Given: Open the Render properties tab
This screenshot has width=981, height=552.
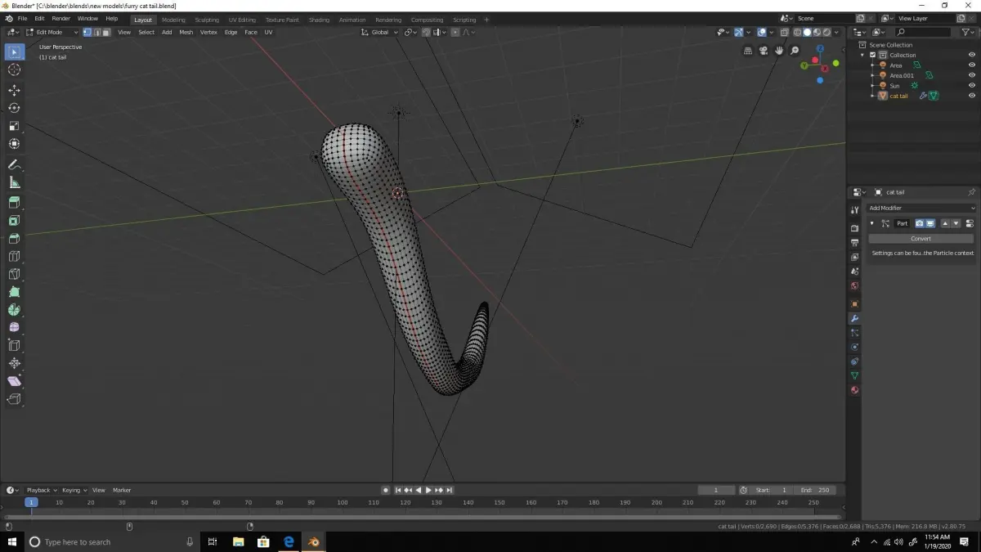Looking at the screenshot, I should [x=854, y=228].
